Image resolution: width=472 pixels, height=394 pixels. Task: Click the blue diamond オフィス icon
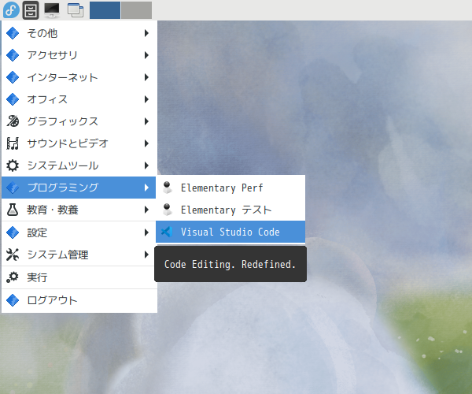tap(13, 99)
